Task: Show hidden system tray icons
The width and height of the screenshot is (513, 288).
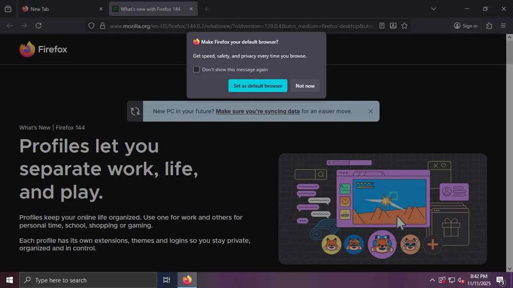Action: [432, 280]
